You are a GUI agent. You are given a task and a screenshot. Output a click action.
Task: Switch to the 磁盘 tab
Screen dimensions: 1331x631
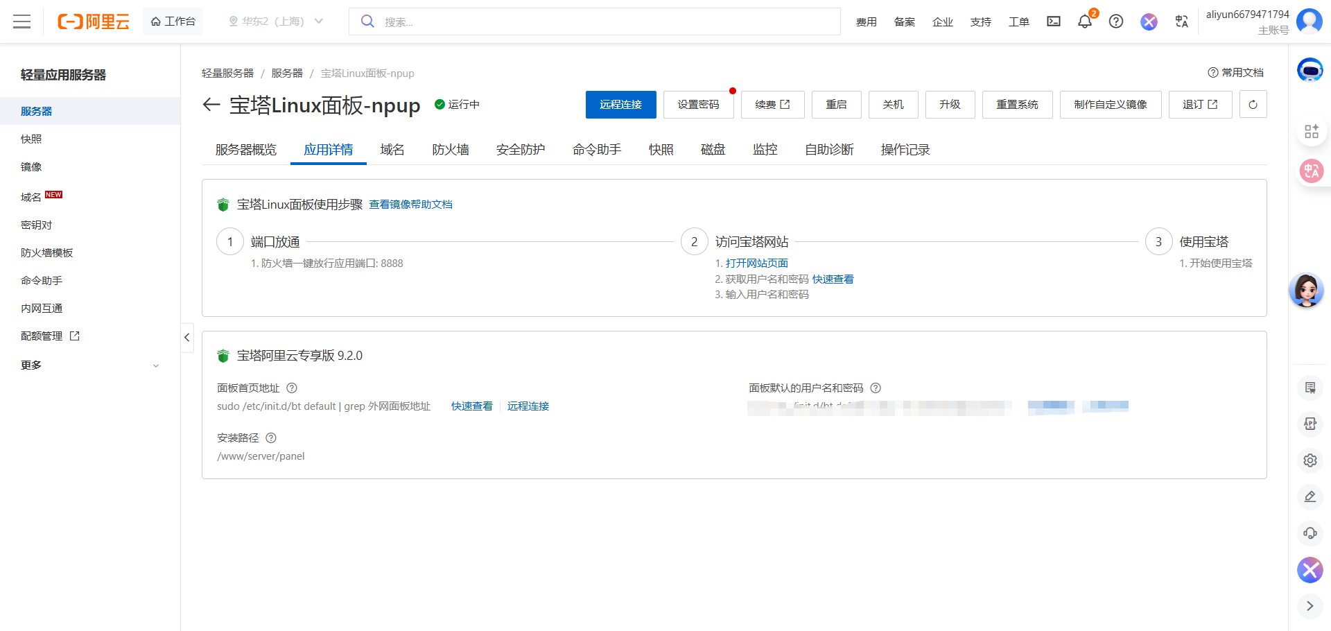point(713,150)
